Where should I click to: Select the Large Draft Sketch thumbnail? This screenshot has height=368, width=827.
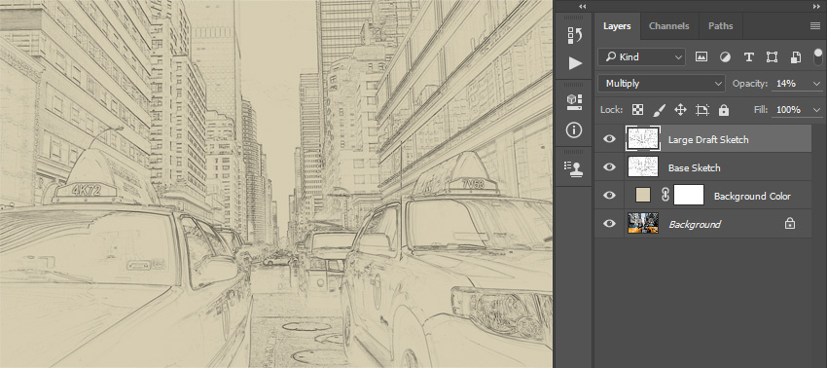tap(643, 139)
